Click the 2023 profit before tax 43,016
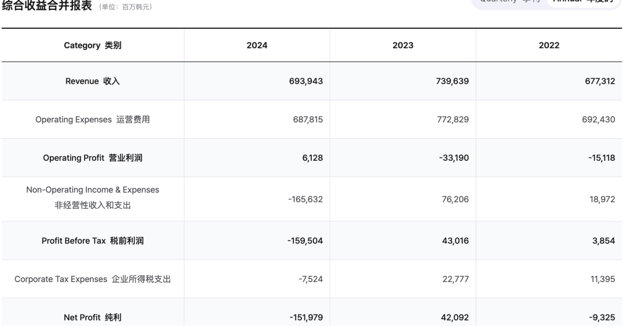 pyautogui.click(x=454, y=241)
